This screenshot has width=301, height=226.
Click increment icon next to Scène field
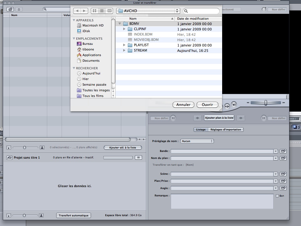283,174
